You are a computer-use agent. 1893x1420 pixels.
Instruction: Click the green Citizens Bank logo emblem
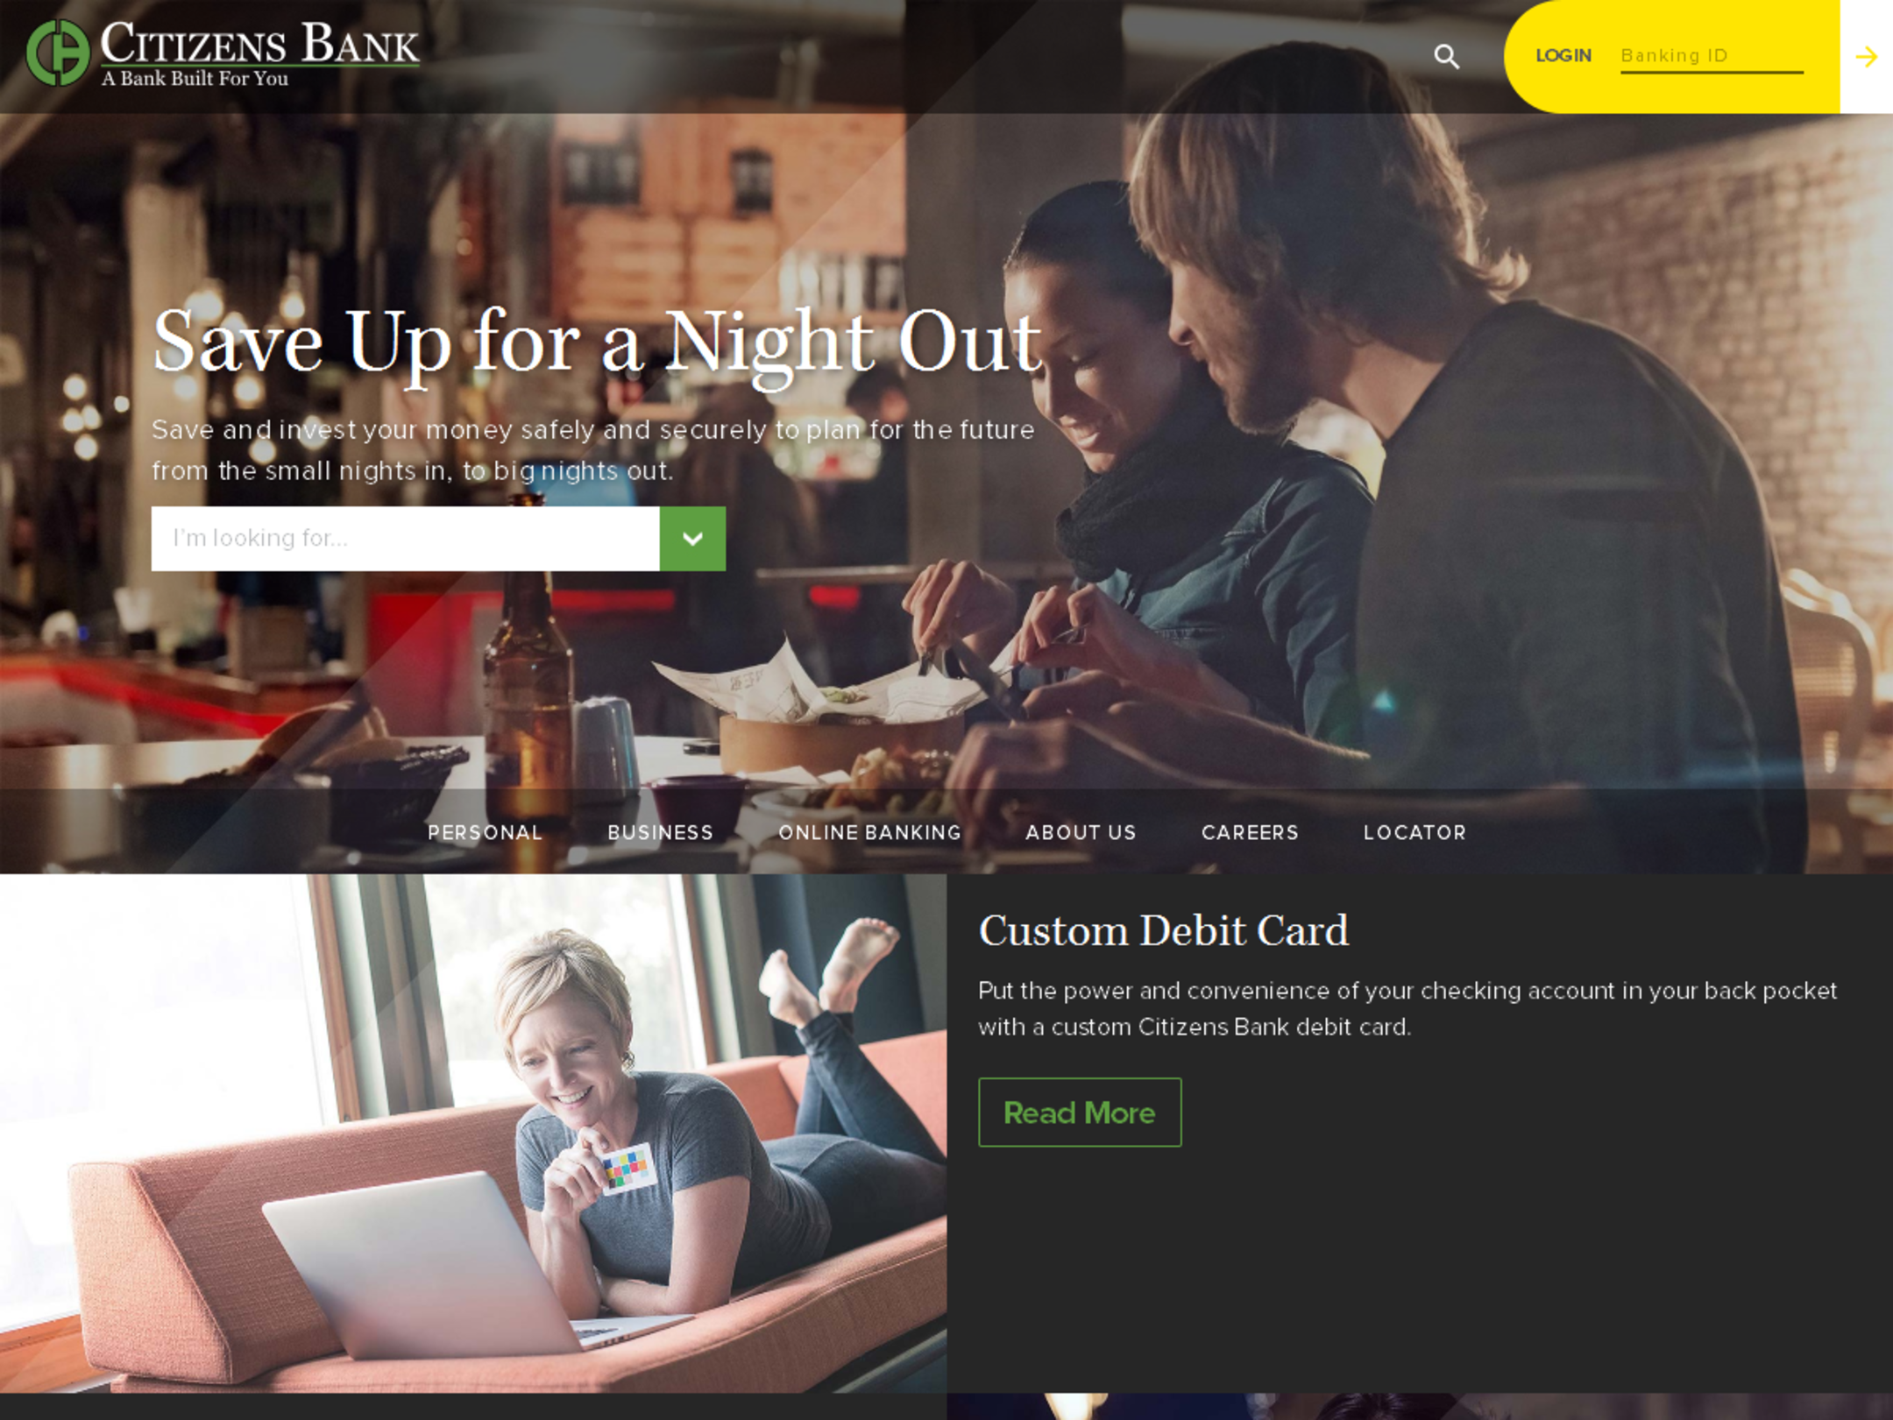[58, 53]
